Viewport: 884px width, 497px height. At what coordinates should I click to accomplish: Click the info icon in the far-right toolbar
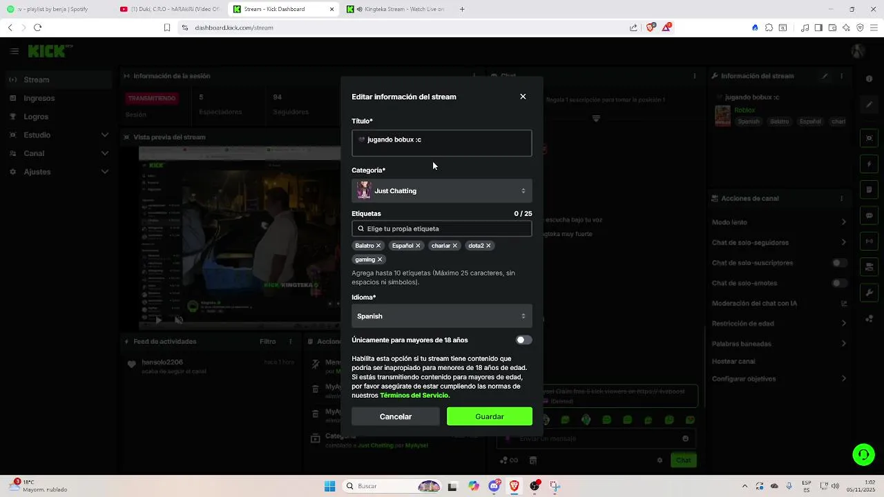869,79
